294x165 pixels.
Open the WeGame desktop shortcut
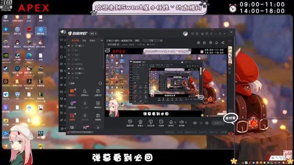(6, 83)
